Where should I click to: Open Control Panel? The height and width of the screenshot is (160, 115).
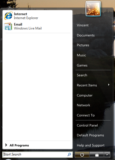[87, 125]
